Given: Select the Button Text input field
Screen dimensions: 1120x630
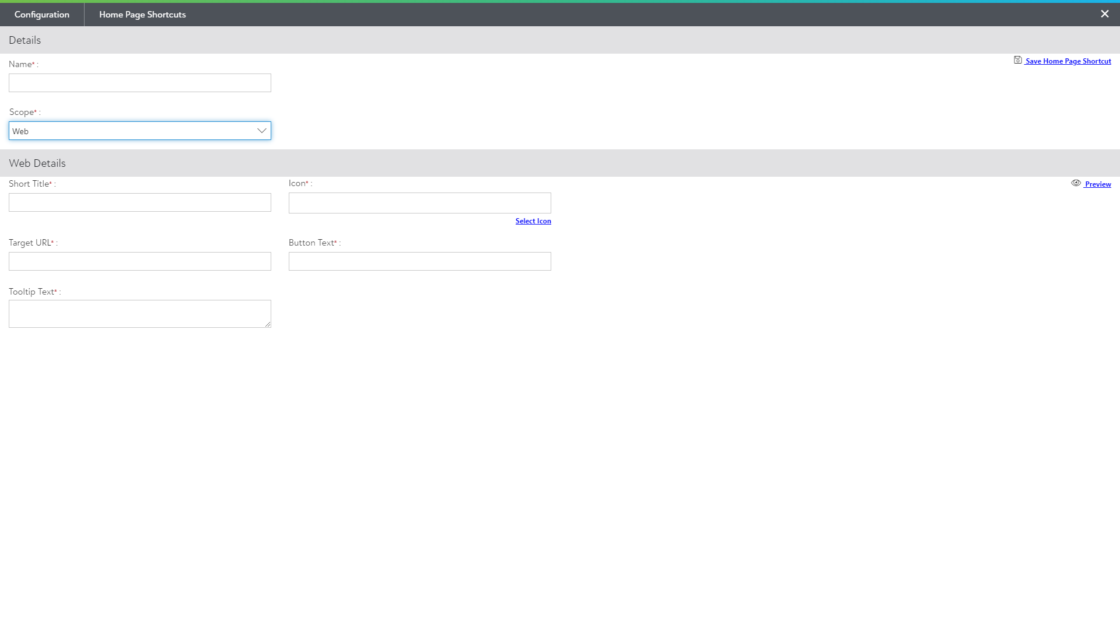Looking at the screenshot, I should pos(419,261).
